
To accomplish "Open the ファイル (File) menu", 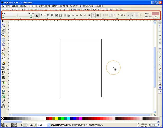I will tap(5, 6).
